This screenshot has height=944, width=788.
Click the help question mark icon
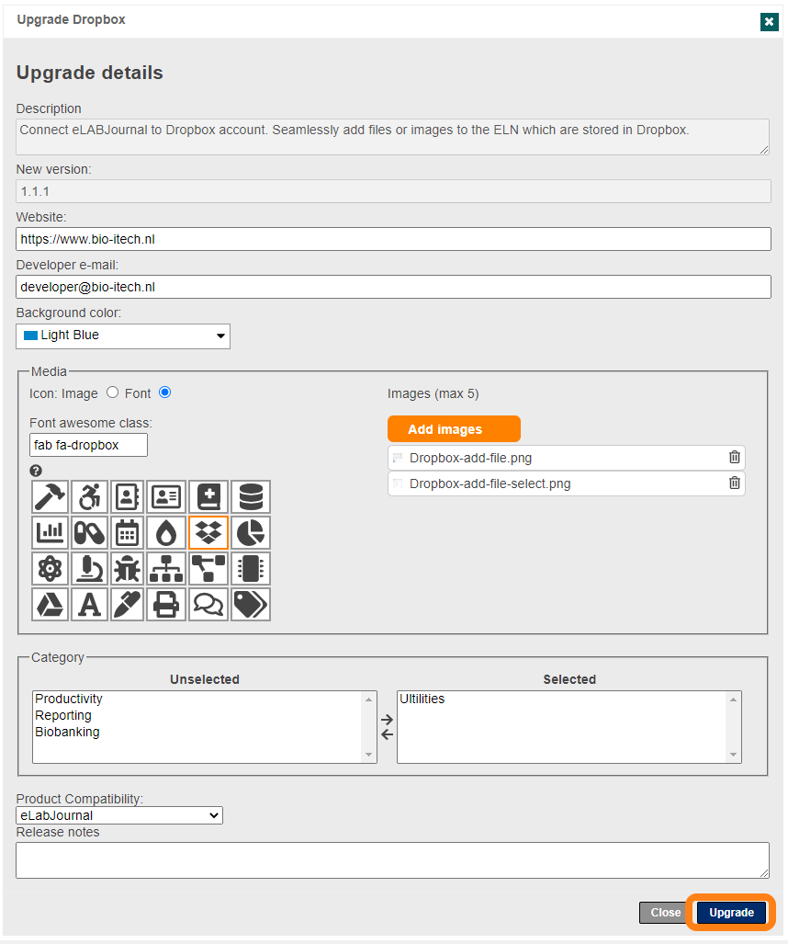[36, 471]
